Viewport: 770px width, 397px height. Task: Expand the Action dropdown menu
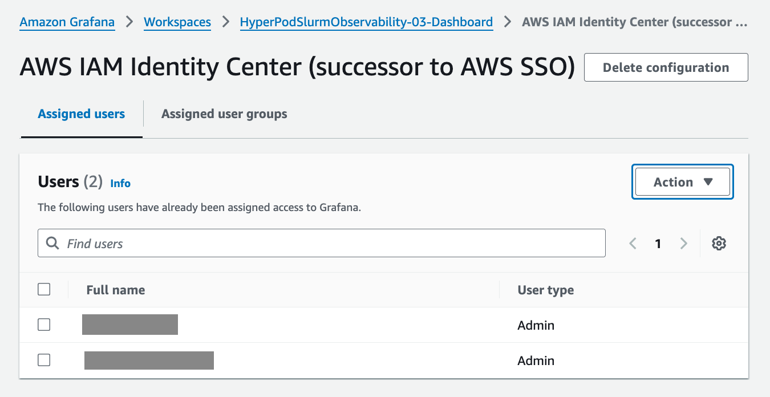tap(682, 182)
